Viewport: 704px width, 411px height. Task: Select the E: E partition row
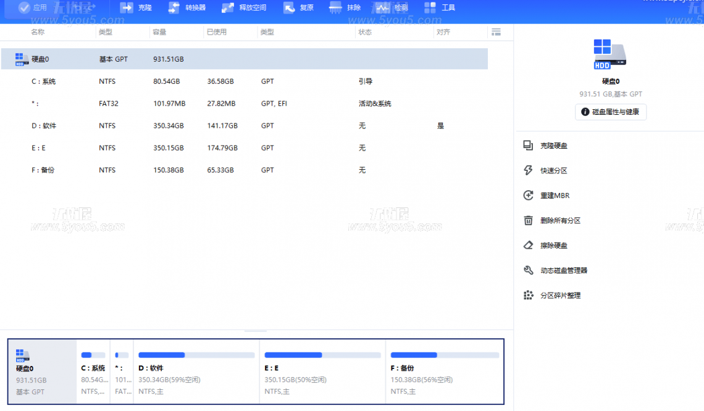245,148
